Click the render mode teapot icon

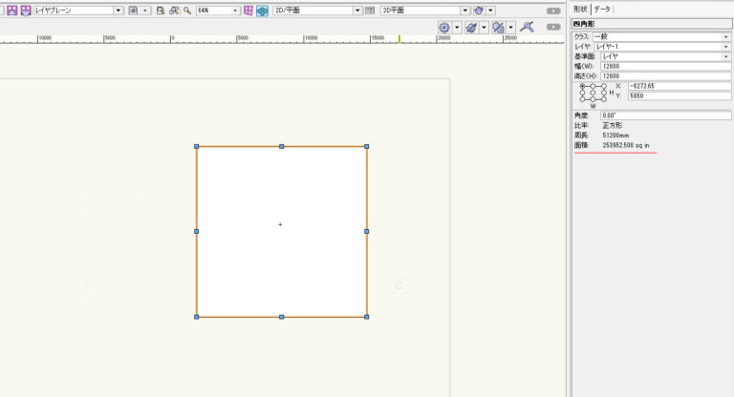click(479, 10)
